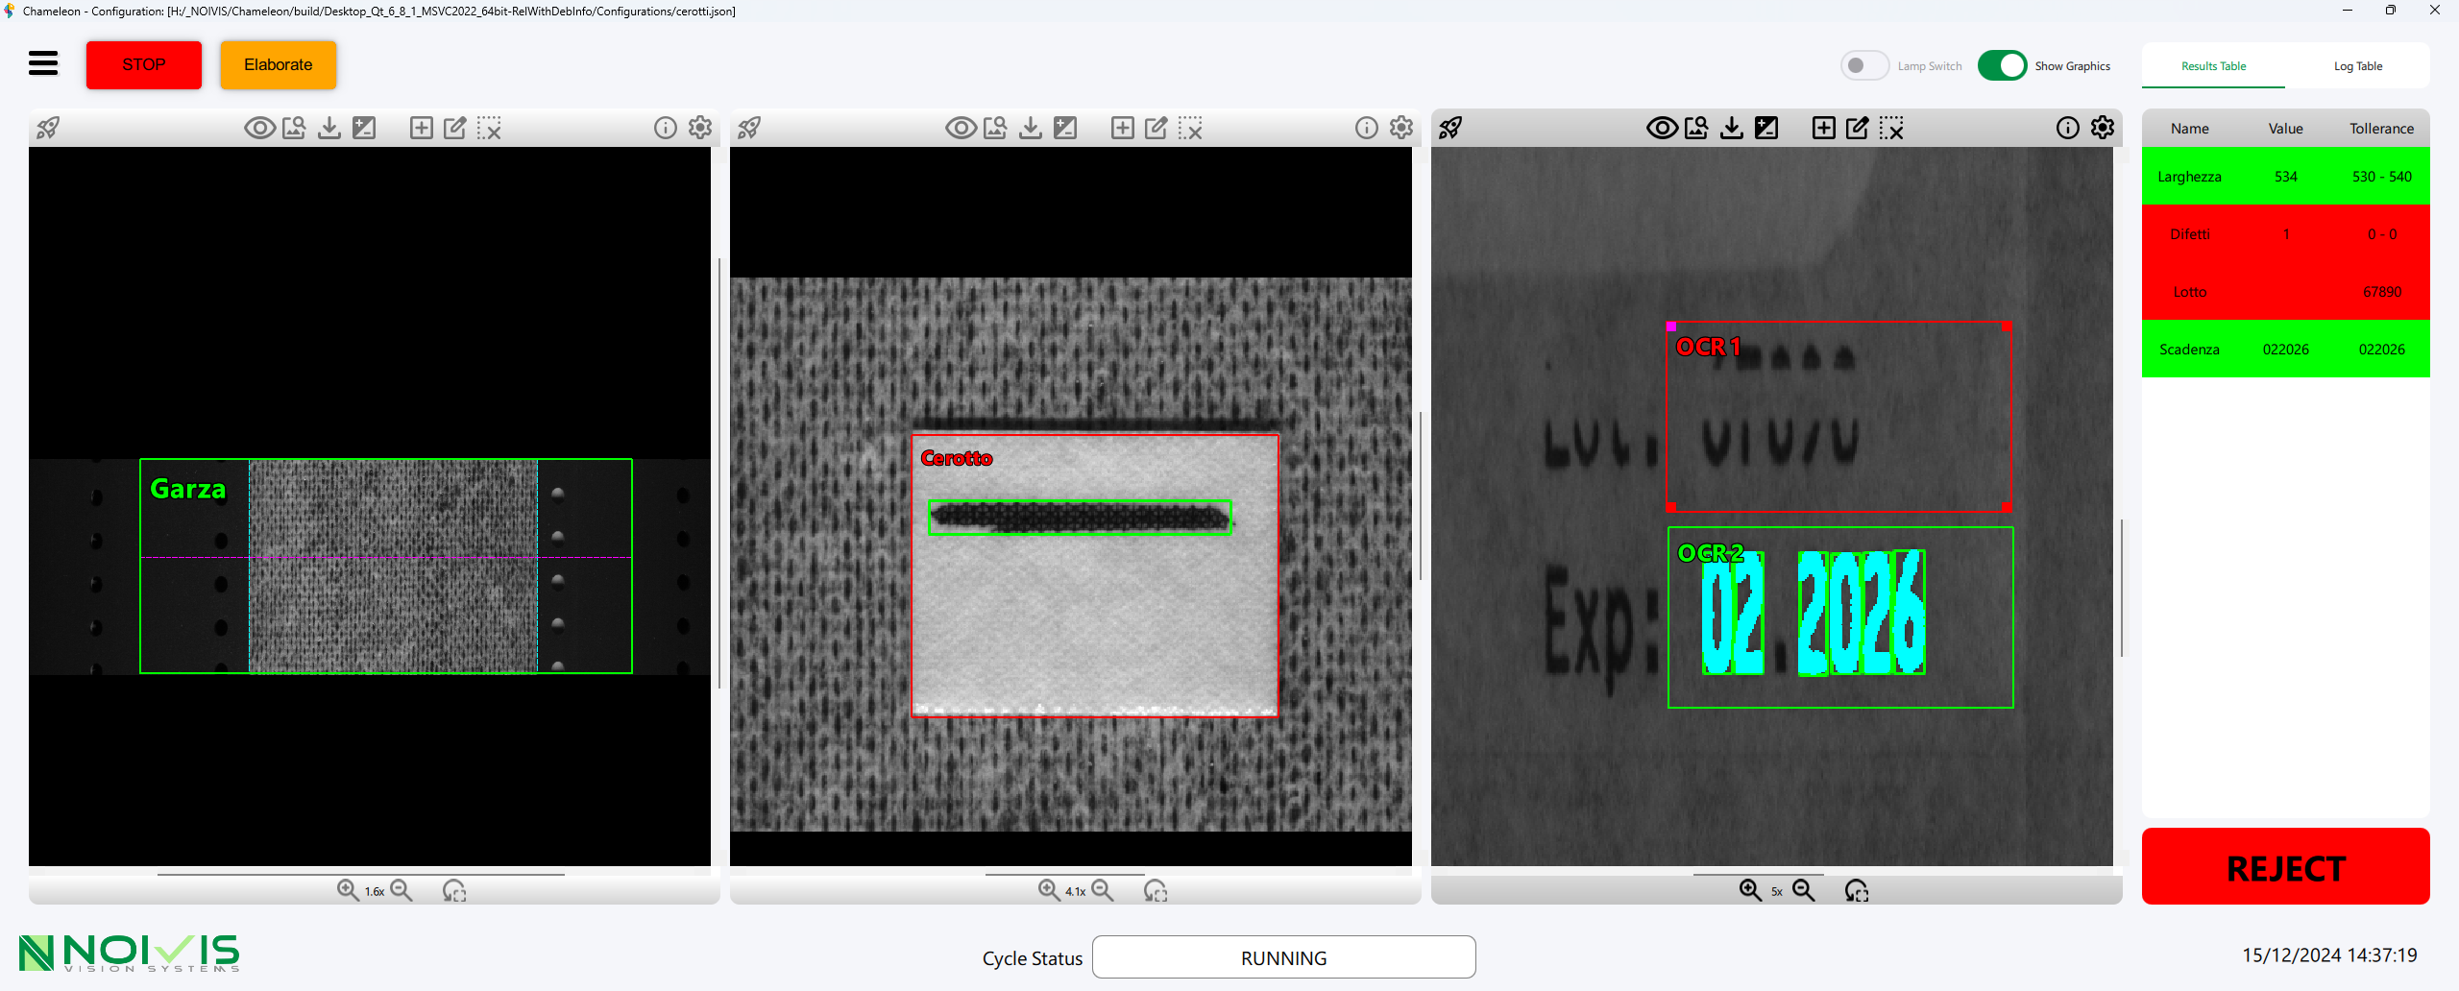2459x991 pixels.
Task: Toggle visibility eye in OCR panel
Action: coord(1662,128)
